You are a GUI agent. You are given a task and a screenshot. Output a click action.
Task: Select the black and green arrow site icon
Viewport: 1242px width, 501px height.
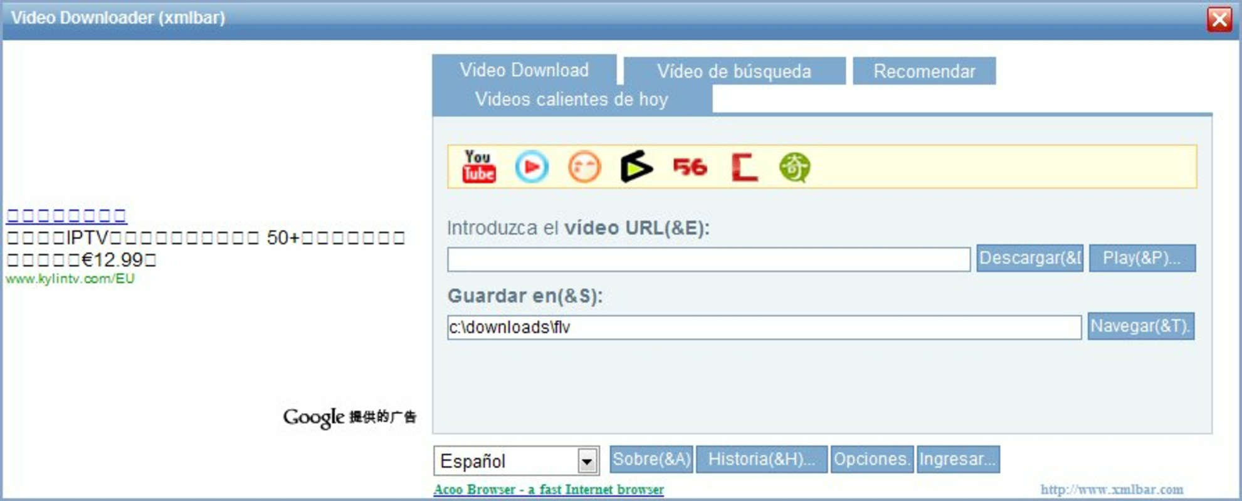636,167
